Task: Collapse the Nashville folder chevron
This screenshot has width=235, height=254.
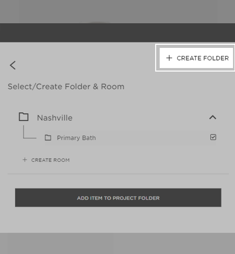Action: 213,117
